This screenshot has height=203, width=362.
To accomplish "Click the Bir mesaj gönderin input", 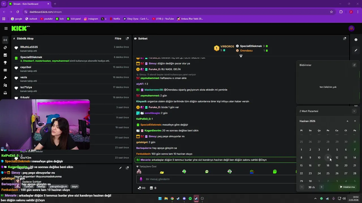I will click(x=215, y=179).
